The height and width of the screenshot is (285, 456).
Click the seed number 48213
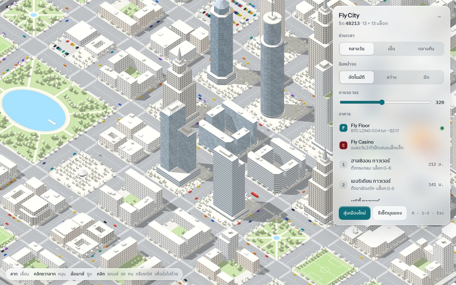point(352,24)
